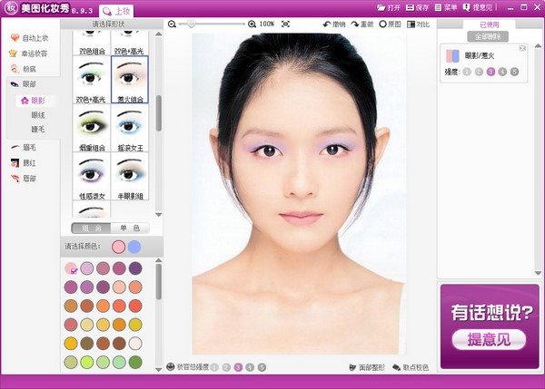Pick the 性感淑女 purple eyeshadow thumbnail
The image size is (545, 389).
click(x=92, y=176)
